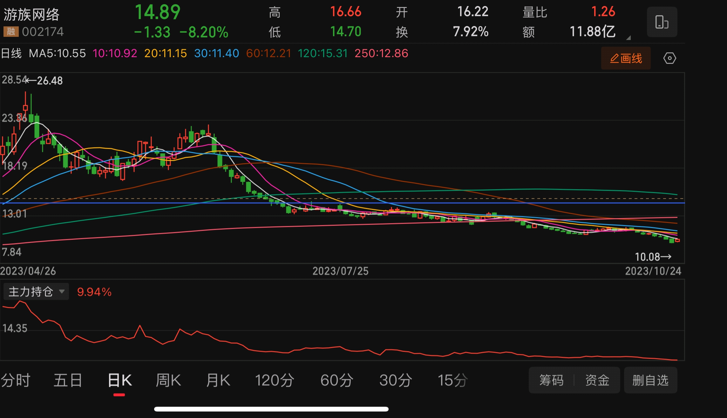This screenshot has width=727, height=418.
Task: Switch to the 五日 tab
Action: (x=68, y=380)
